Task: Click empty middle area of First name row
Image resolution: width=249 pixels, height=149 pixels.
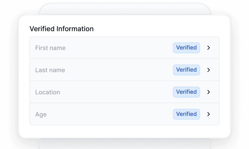Action: click(116, 48)
